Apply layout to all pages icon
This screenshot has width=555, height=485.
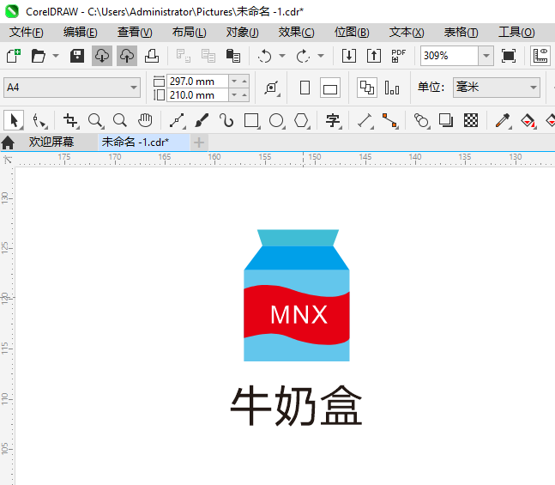coord(366,88)
